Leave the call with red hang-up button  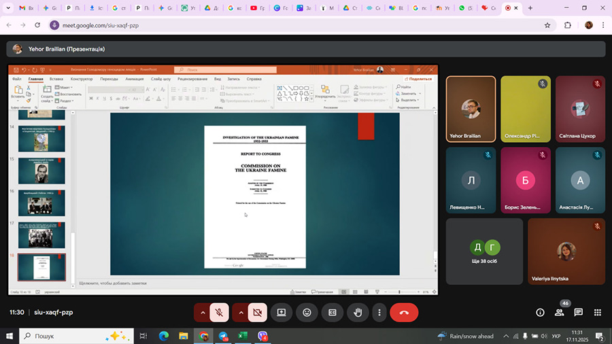click(404, 313)
